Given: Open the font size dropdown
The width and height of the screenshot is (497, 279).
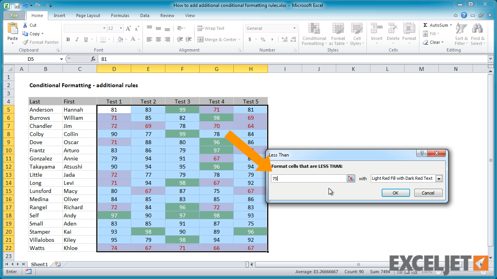Looking at the screenshot, I should coord(121,28).
